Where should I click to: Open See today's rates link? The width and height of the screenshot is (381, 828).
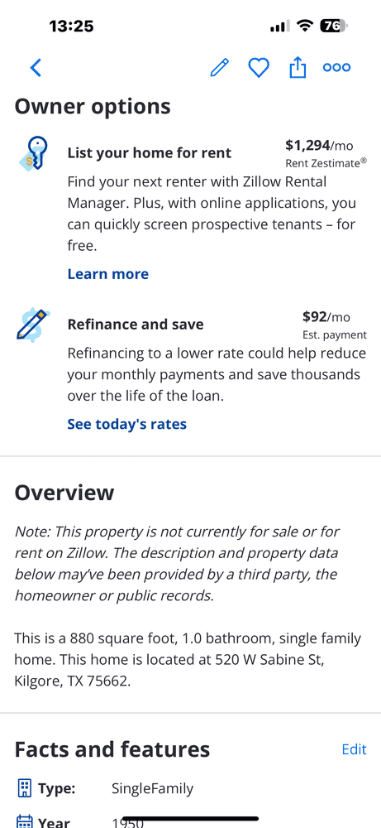pyautogui.click(x=127, y=424)
